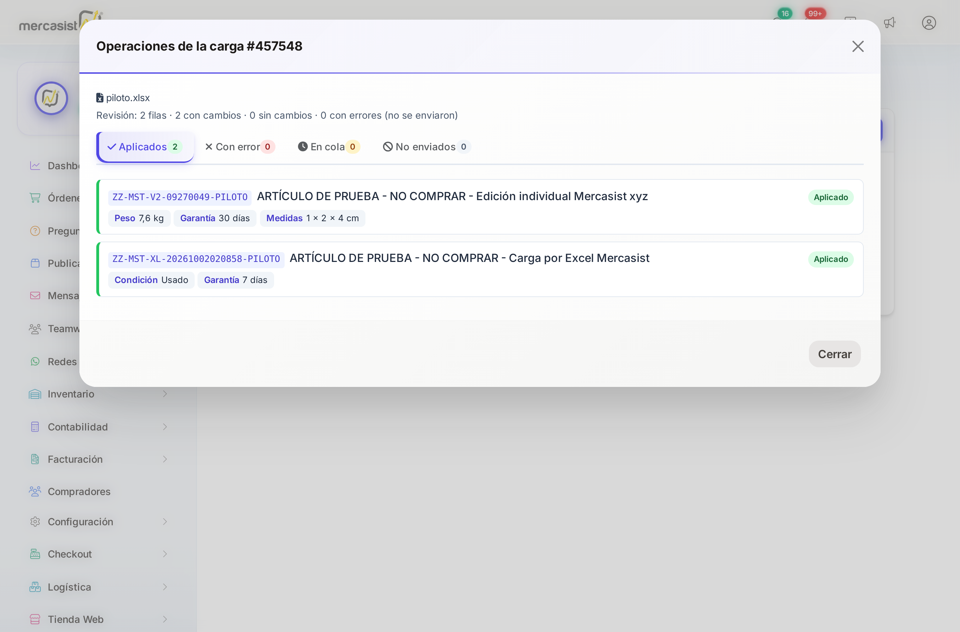This screenshot has height=632, width=960.
Task: Open Dashboard chart icon in sidebar
Action: point(35,166)
